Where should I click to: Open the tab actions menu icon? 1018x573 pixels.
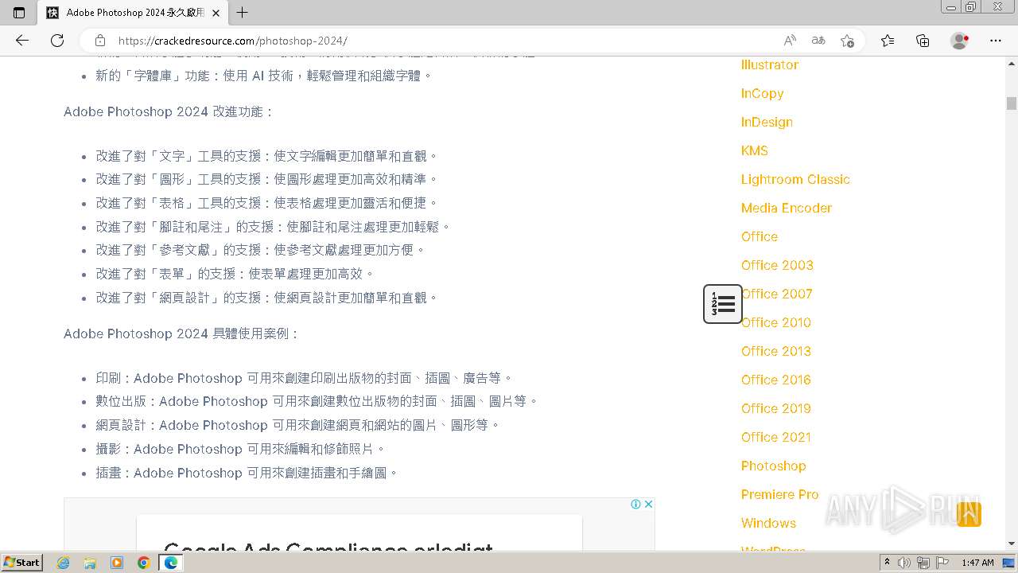pos(19,13)
